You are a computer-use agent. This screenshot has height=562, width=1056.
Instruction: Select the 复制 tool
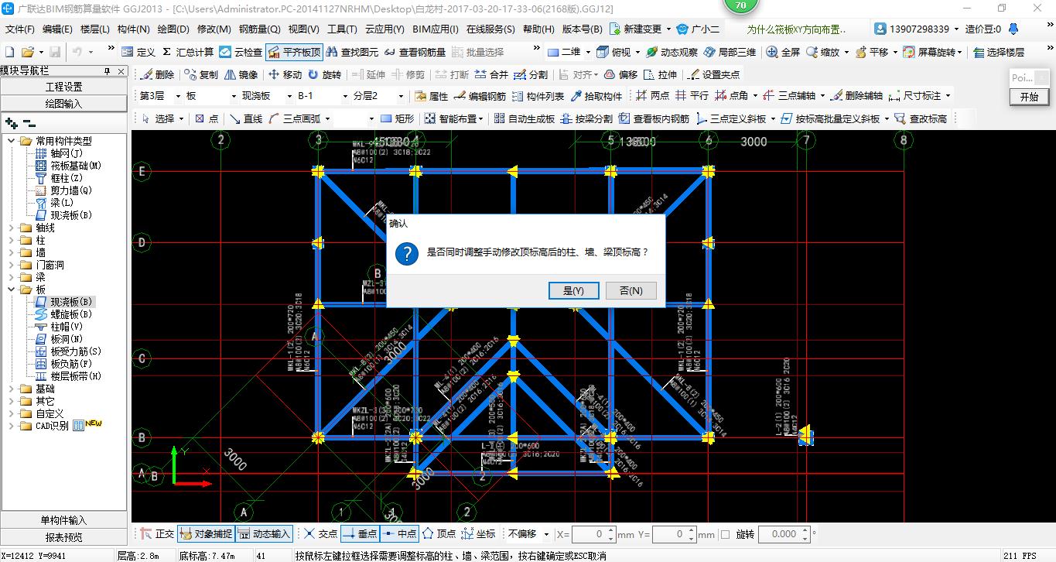pos(201,74)
